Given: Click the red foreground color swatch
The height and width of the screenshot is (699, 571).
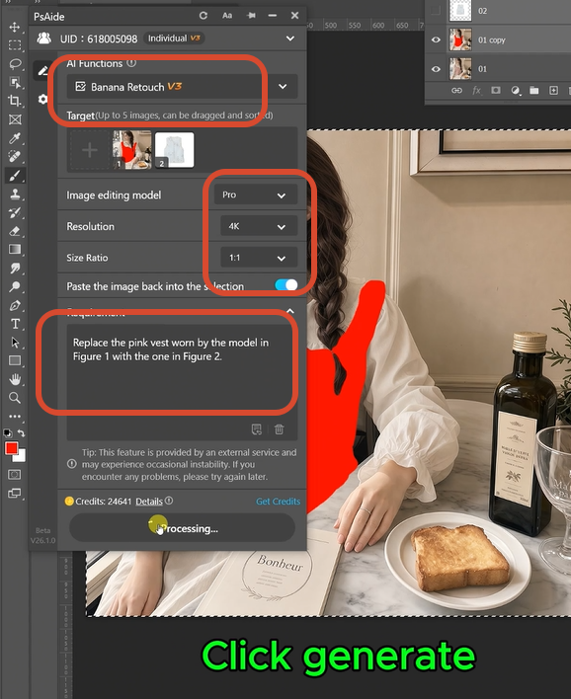Looking at the screenshot, I should coord(11,448).
